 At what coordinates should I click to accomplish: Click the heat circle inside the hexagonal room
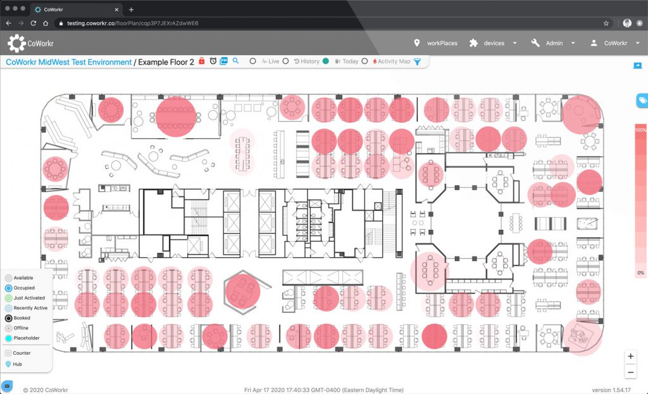242,291
